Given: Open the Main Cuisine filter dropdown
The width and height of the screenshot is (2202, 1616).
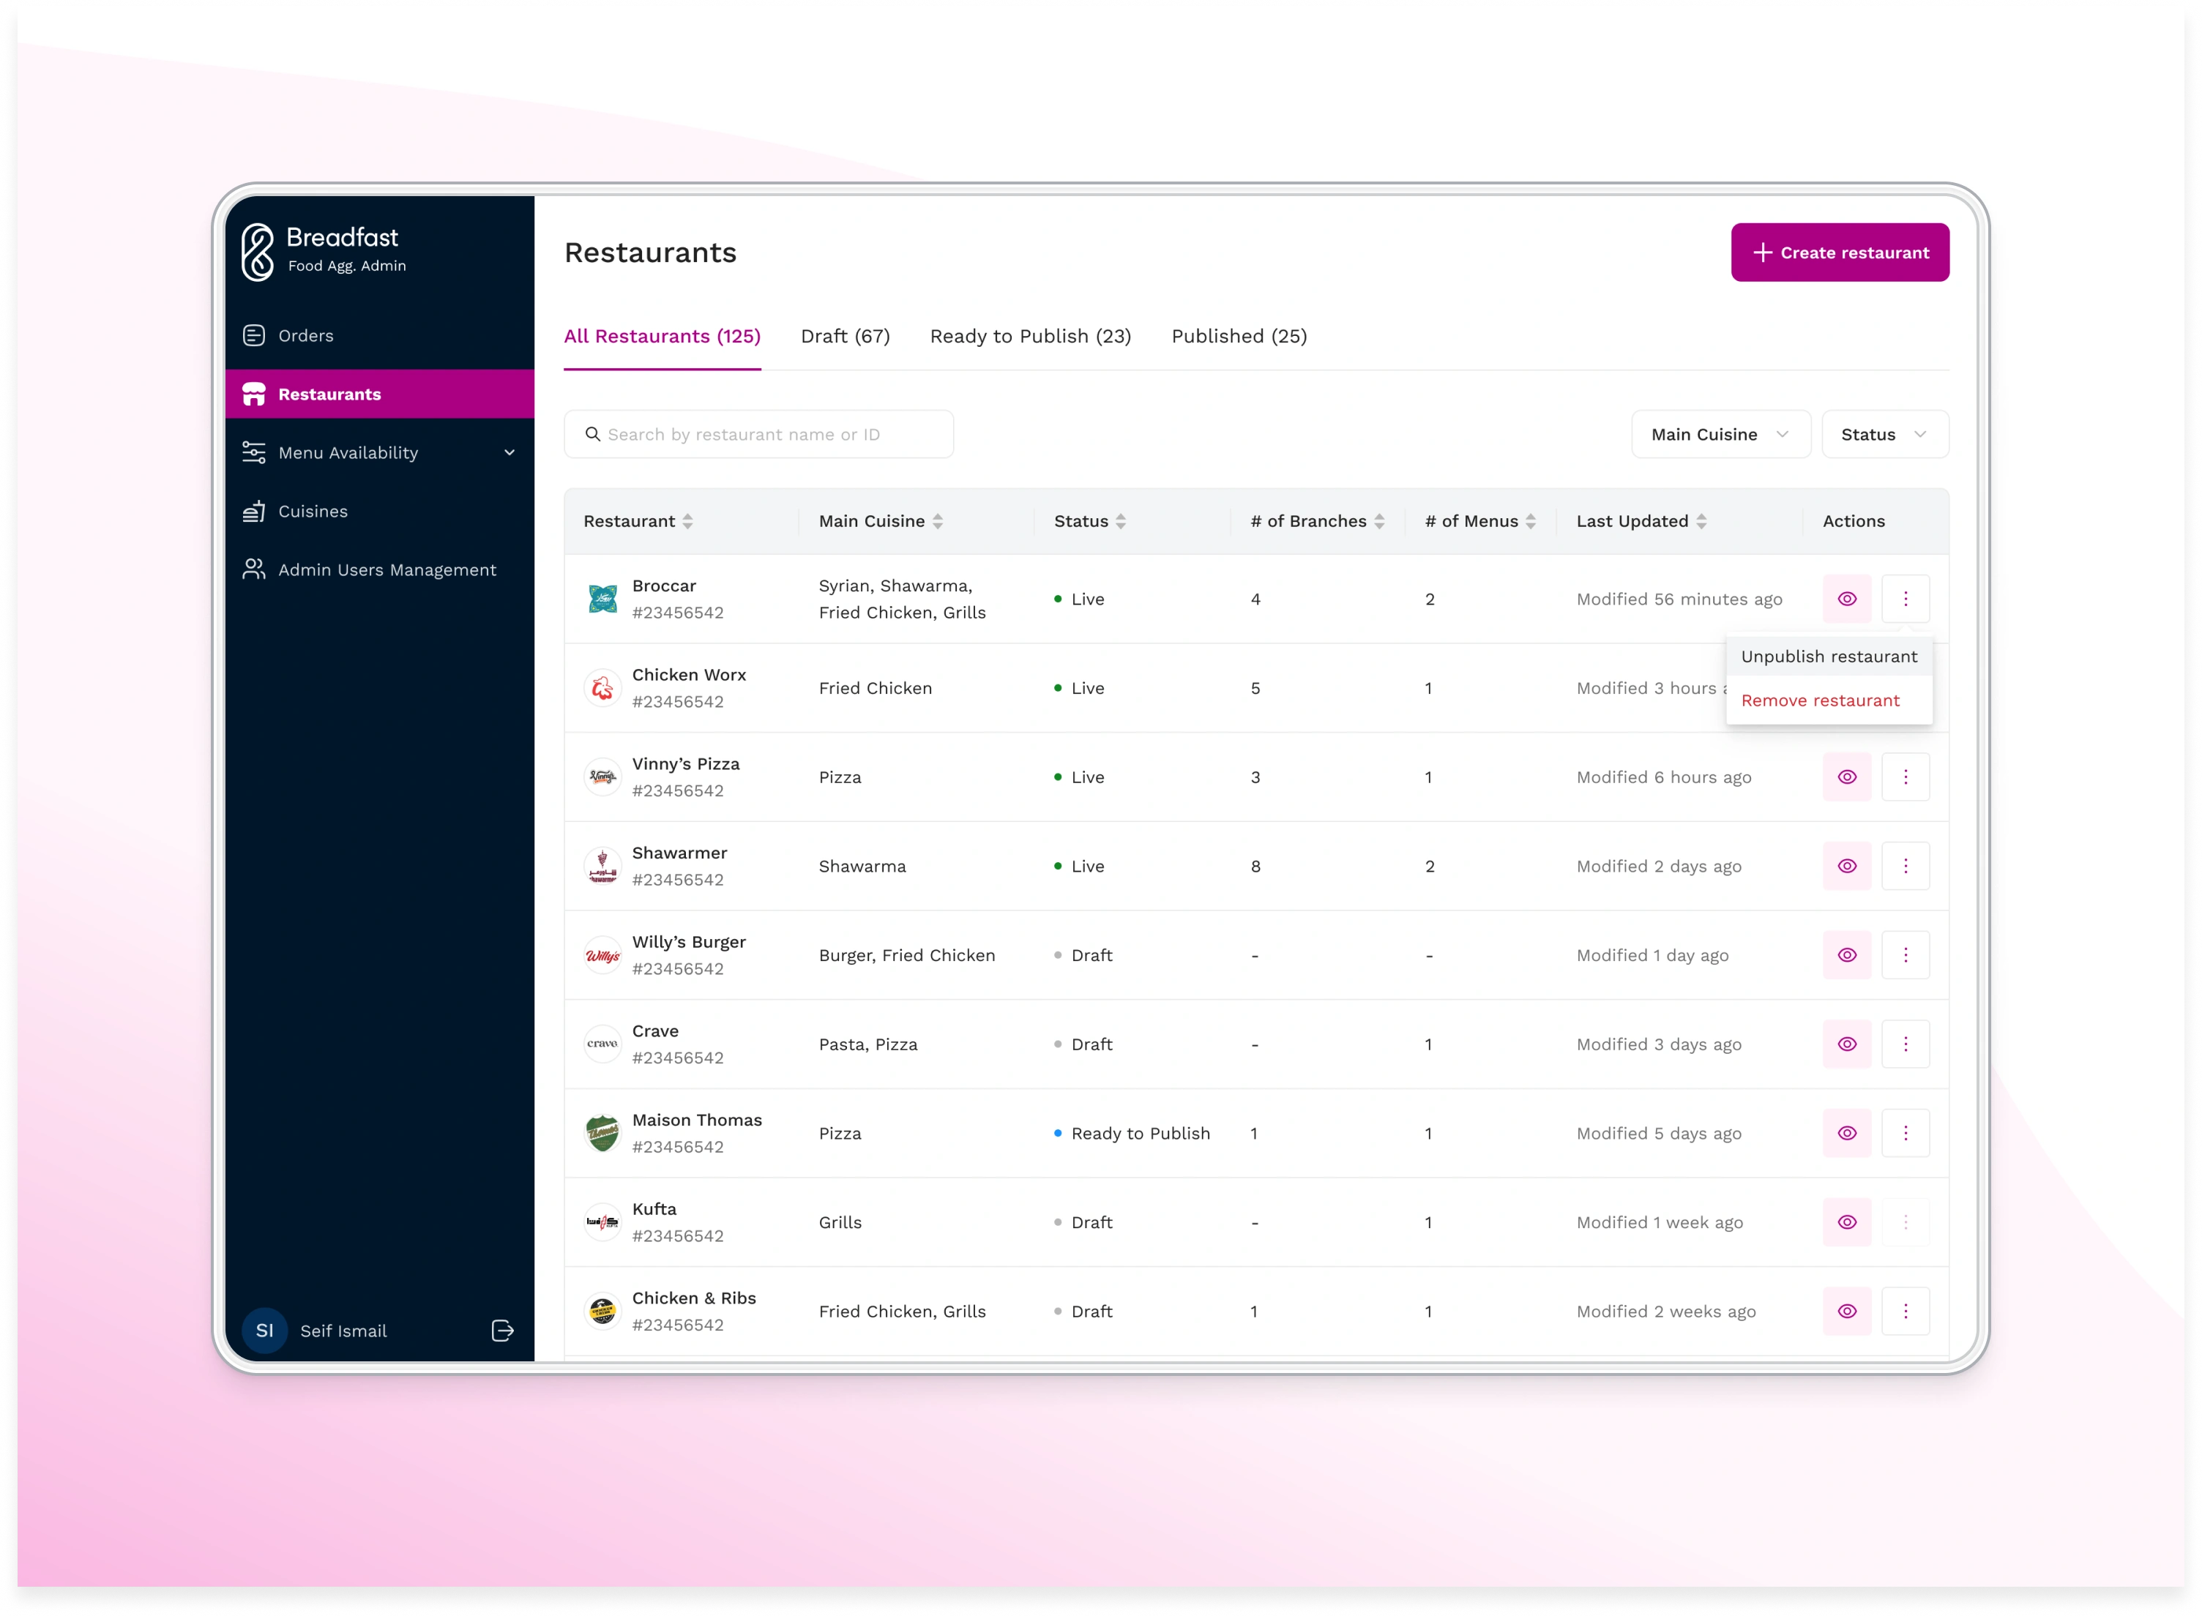Looking at the screenshot, I should tap(1721, 434).
